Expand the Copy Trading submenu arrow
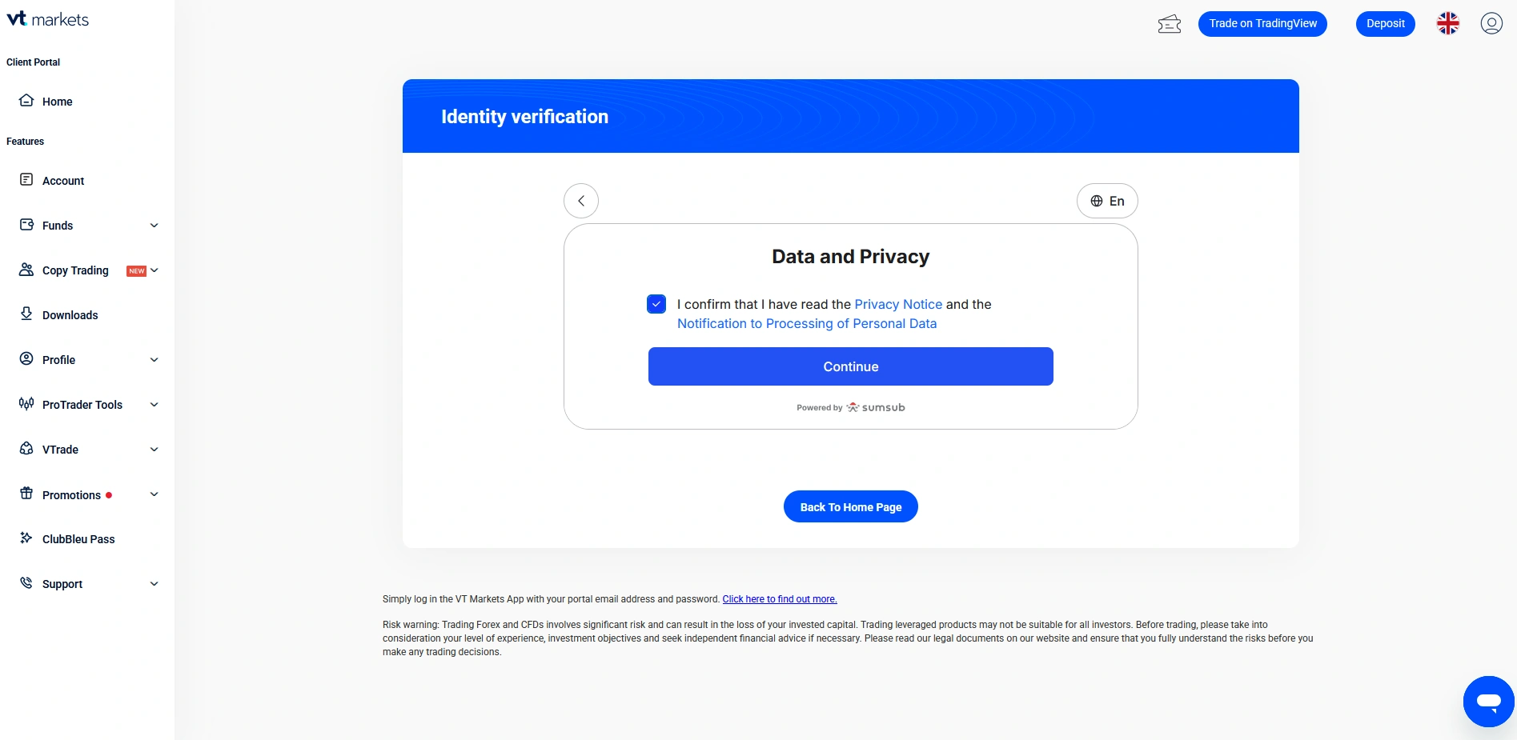 click(x=155, y=270)
